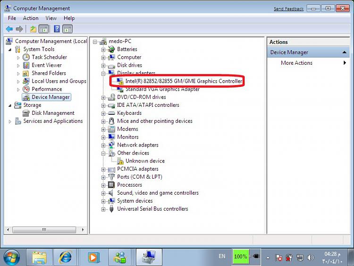Open the Action menu
This screenshot has width=354, height=266.
click(31, 18)
